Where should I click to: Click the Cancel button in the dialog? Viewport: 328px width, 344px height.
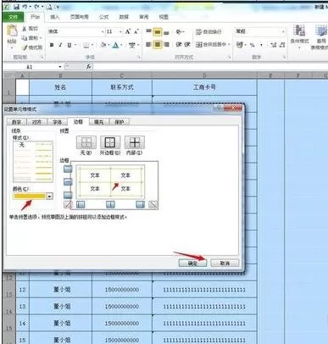[225, 264]
